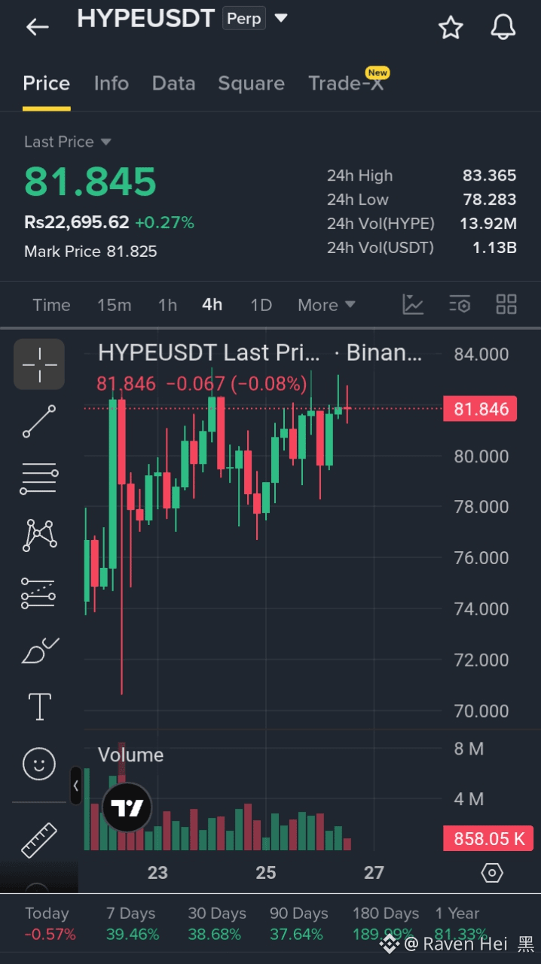Open the HYPEUSDT pair selector dropdown arrow
The height and width of the screenshot is (964, 541).
click(x=281, y=17)
